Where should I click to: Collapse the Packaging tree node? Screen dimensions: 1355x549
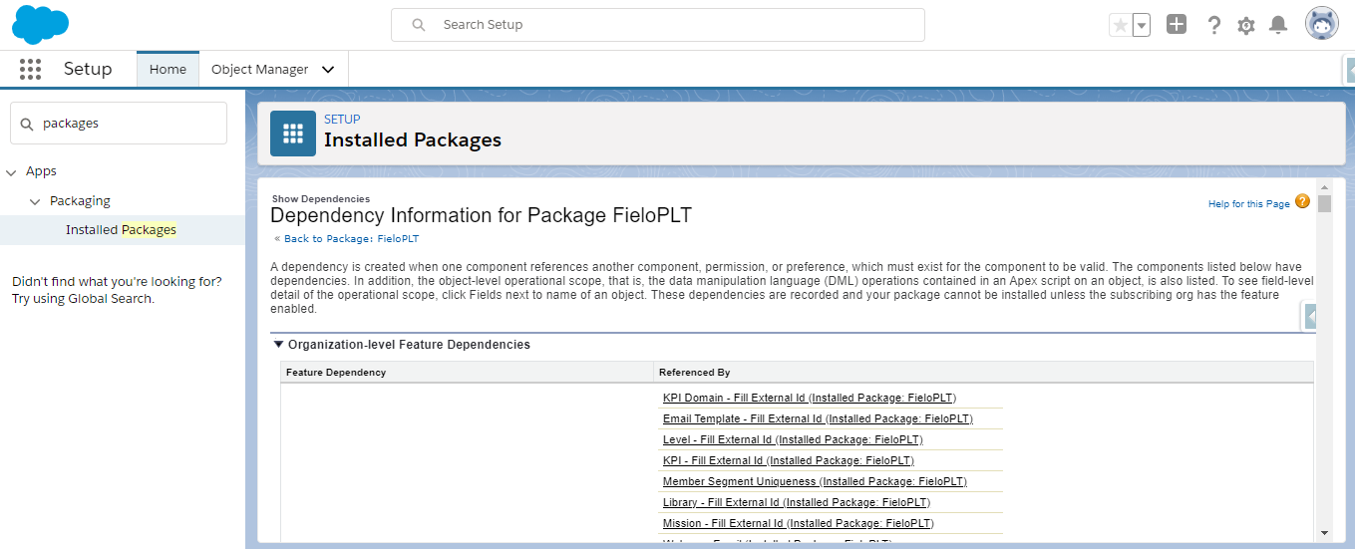(x=35, y=201)
